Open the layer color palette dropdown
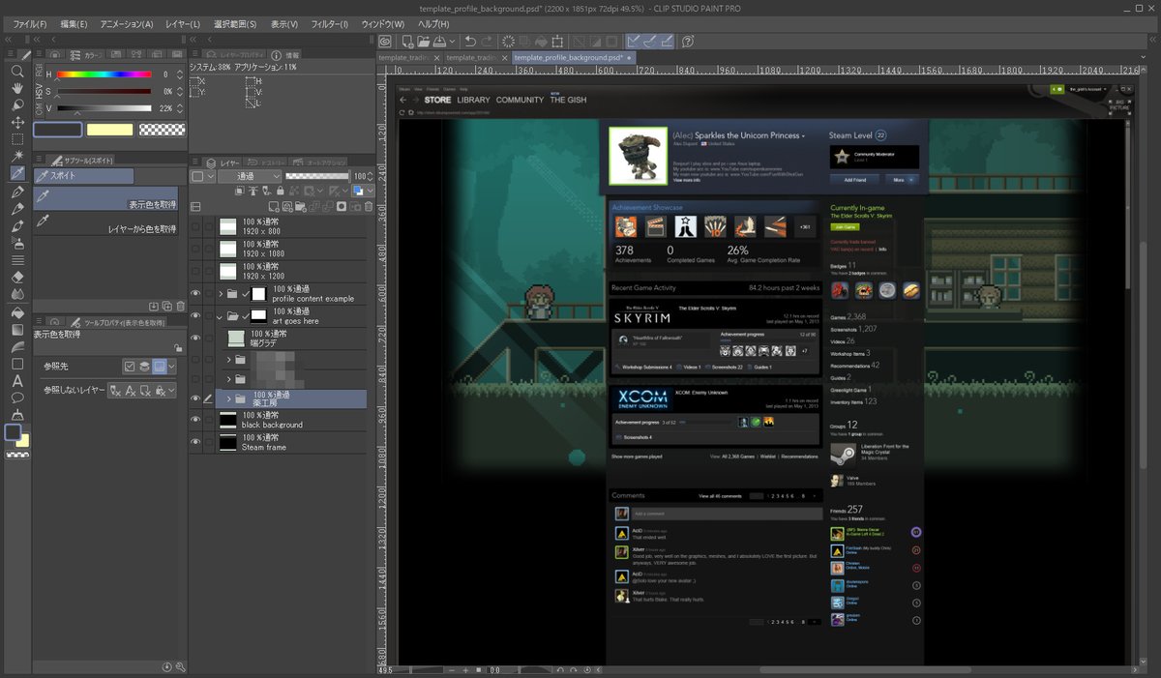The width and height of the screenshot is (1161, 678). click(202, 177)
